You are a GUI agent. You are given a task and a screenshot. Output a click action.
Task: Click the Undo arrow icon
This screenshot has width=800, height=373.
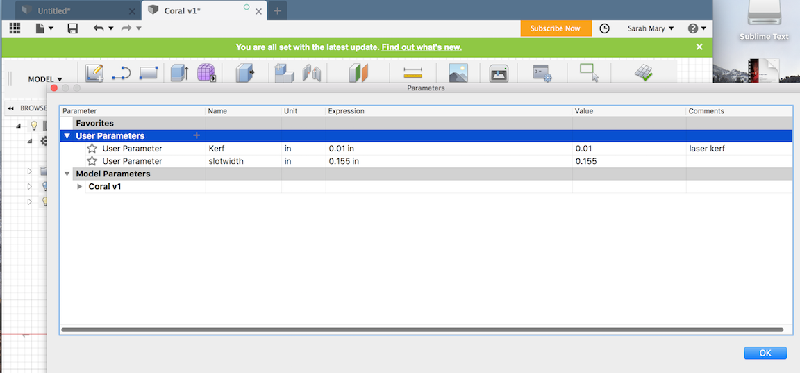click(x=99, y=28)
